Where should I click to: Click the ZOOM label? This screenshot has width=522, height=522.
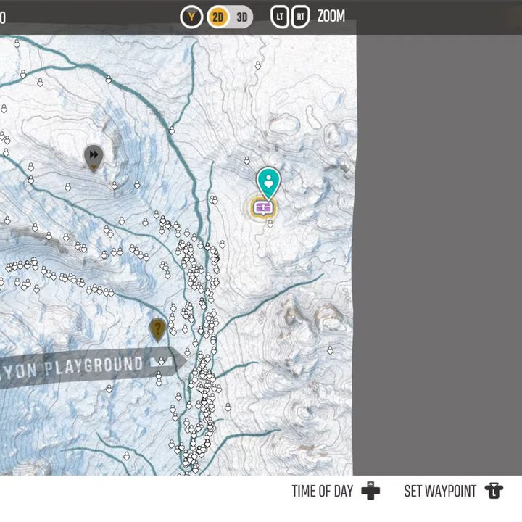click(331, 16)
